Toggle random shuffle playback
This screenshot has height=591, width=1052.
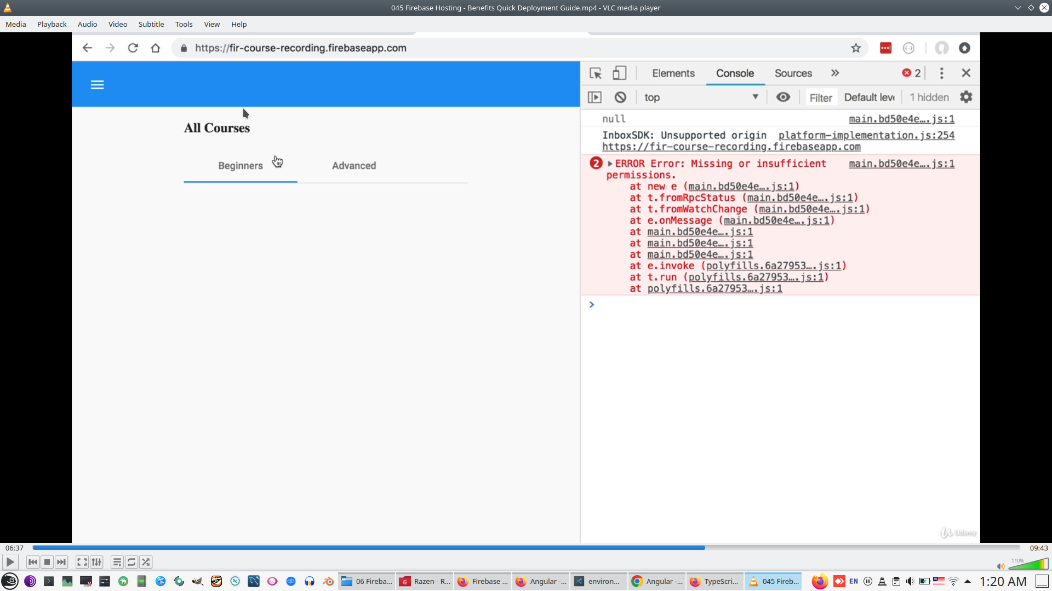[146, 562]
